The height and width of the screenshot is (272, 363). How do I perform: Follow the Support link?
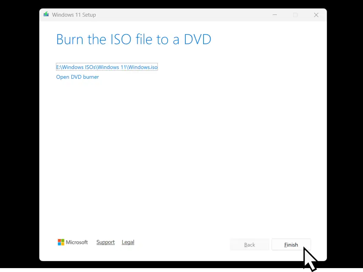(x=105, y=242)
